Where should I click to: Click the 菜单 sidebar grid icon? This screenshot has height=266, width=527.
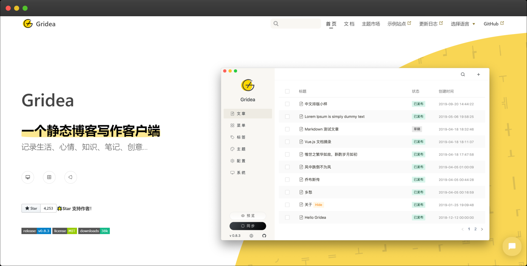coord(232,125)
